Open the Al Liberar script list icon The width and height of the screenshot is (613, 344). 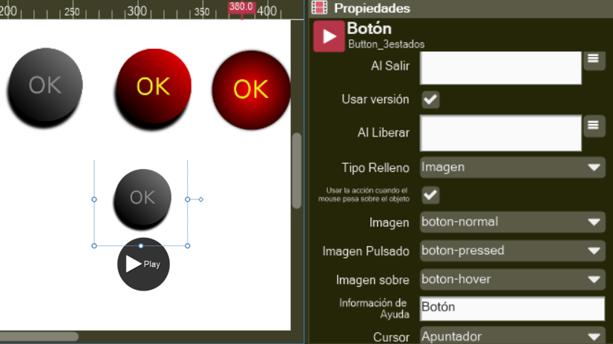[x=593, y=126]
